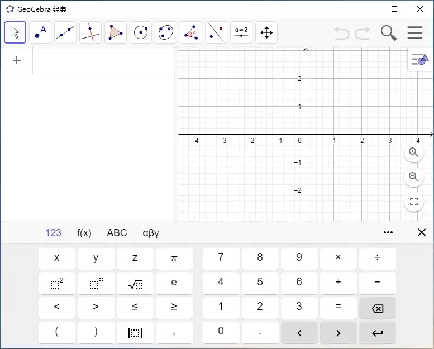The width and height of the screenshot is (434, 349).
Task: Switch to the αβγ keyboard tab
Action: (x=151, y=233)
